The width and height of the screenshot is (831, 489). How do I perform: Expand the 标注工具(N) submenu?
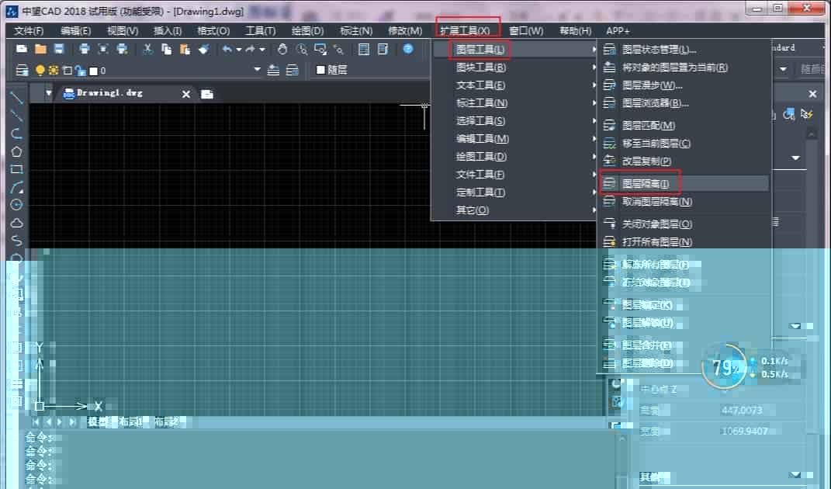(x=514, y=103)
